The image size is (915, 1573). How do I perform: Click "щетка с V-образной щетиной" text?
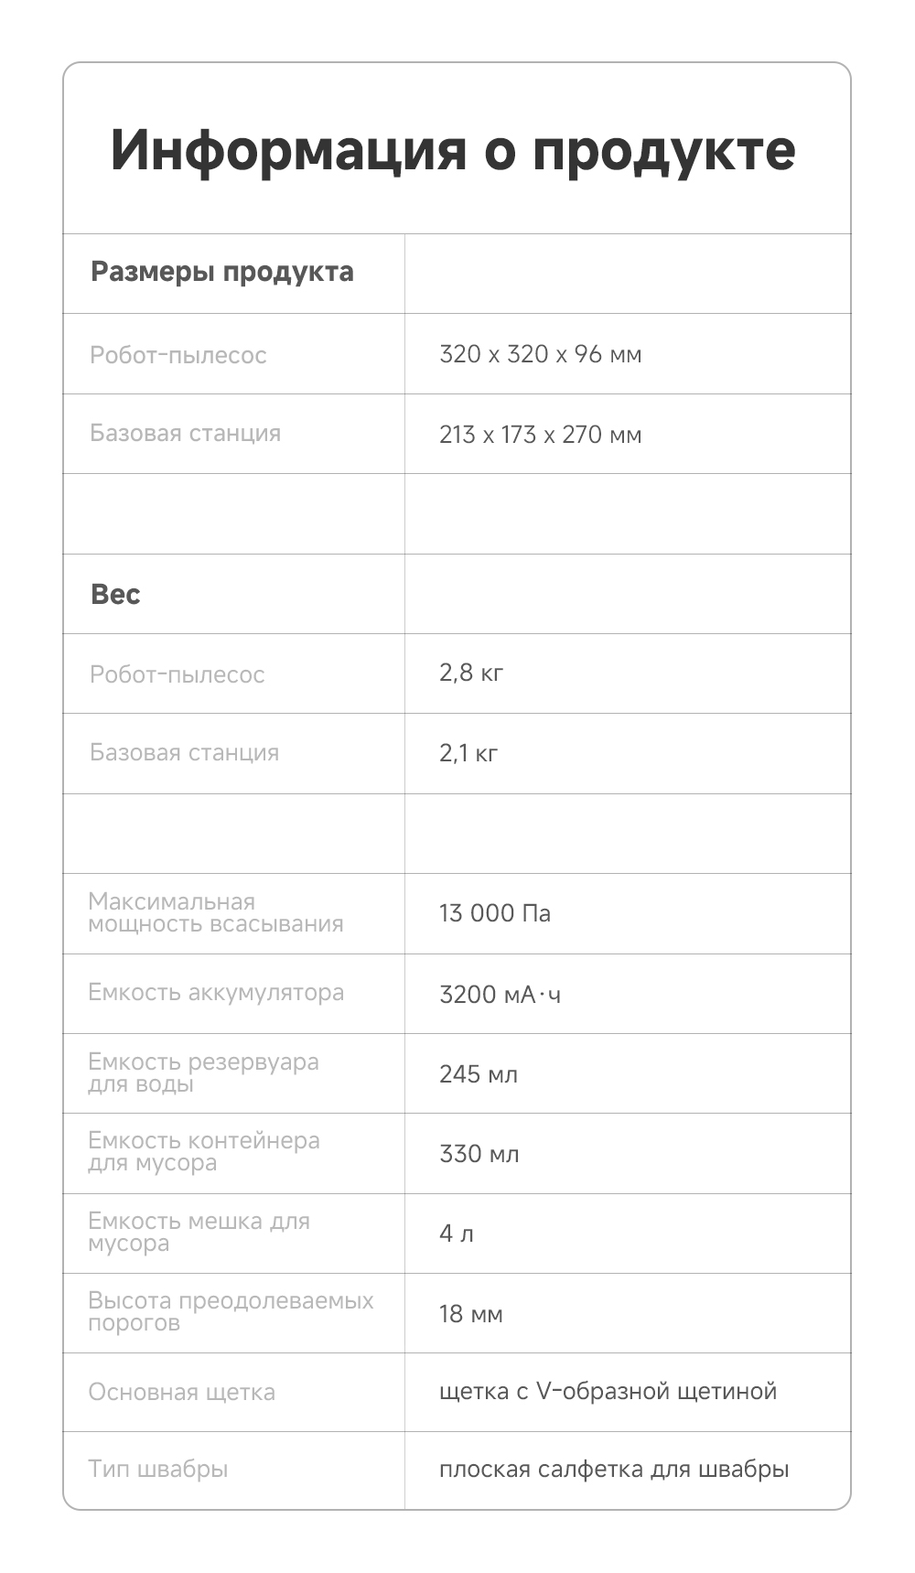point(608,1392)
